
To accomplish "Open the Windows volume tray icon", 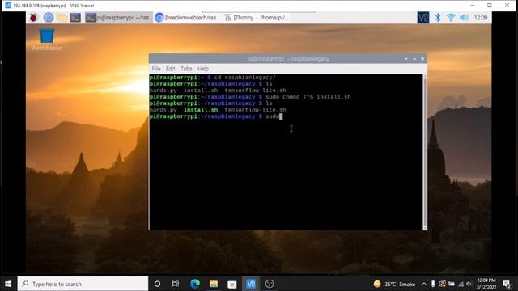I will [469, 284].
